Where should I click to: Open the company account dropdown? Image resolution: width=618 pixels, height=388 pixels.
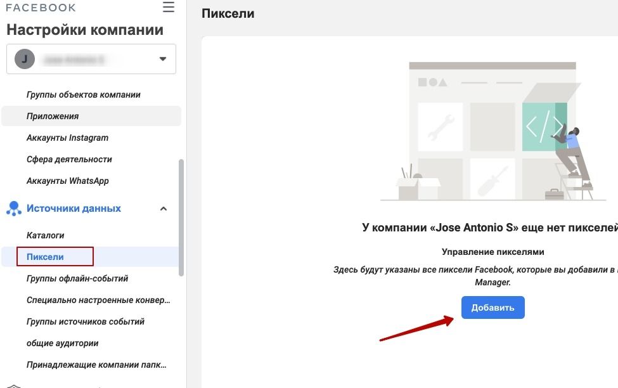pos(91,60)
